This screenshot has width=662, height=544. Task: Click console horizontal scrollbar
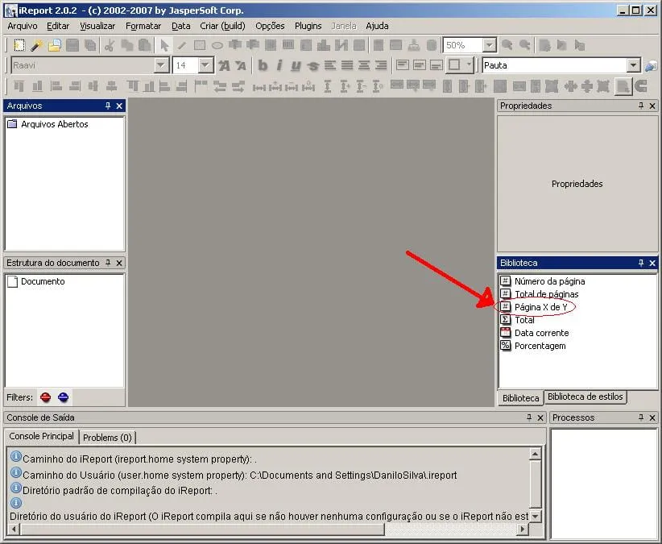(266, 529)
